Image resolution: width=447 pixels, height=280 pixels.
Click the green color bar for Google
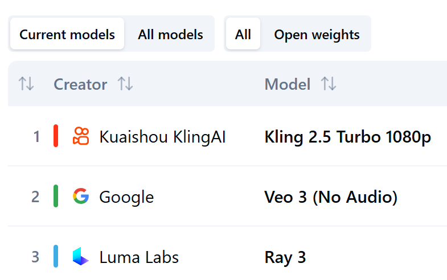(56, 197)
